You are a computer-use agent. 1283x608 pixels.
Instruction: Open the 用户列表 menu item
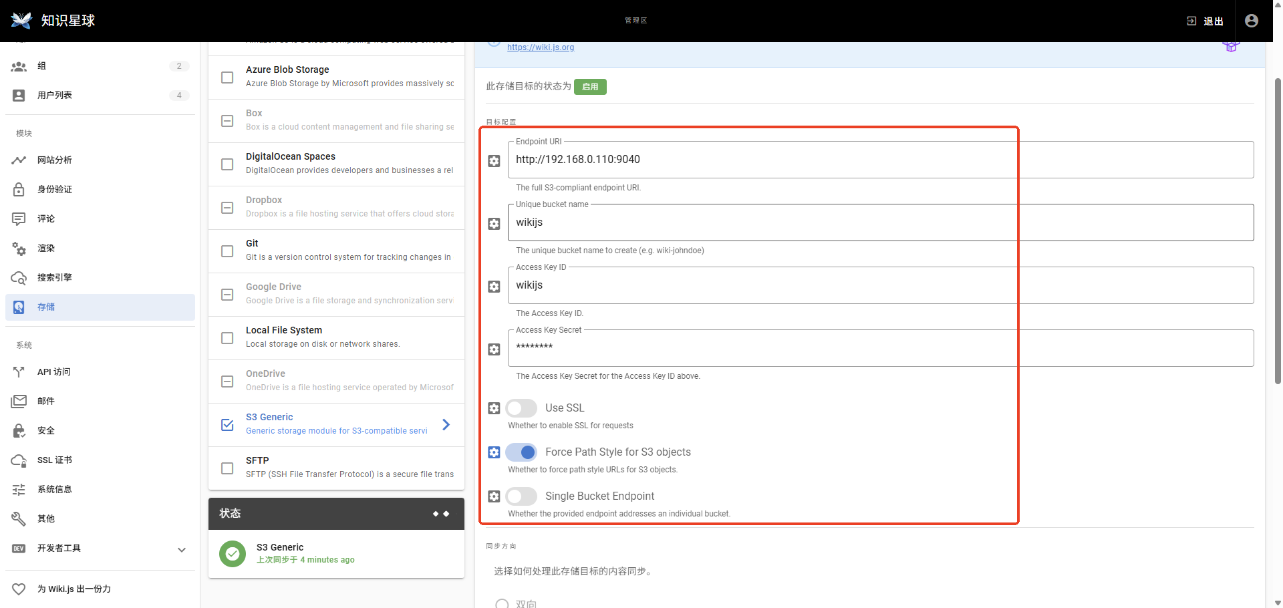pos(100,96)
